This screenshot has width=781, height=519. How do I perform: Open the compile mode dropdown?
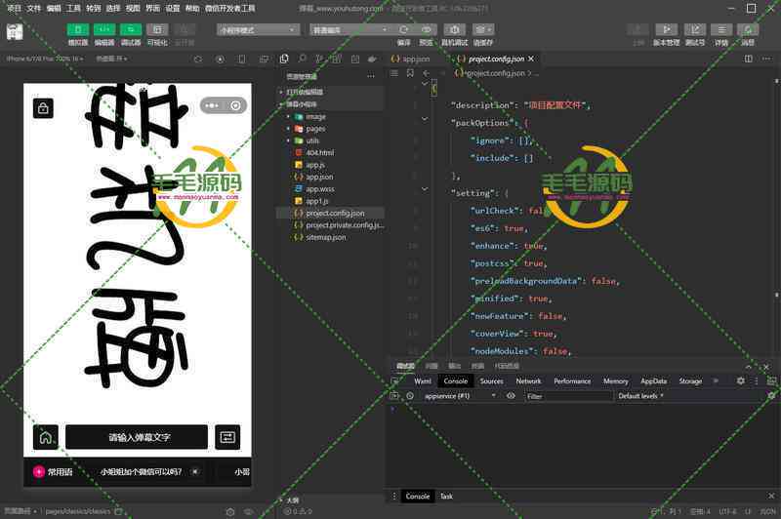349,30
